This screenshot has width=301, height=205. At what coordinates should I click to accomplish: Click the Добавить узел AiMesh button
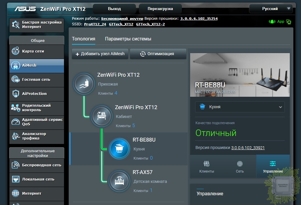pos(100,54)
